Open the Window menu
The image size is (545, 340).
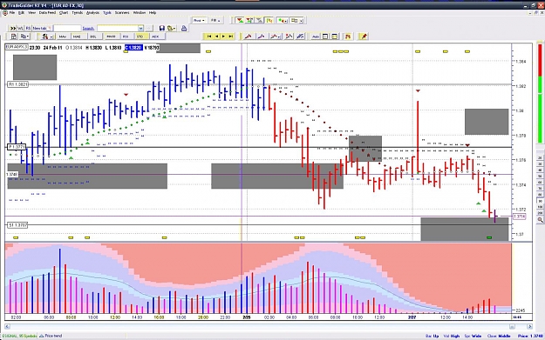click(x=140, y=12)
